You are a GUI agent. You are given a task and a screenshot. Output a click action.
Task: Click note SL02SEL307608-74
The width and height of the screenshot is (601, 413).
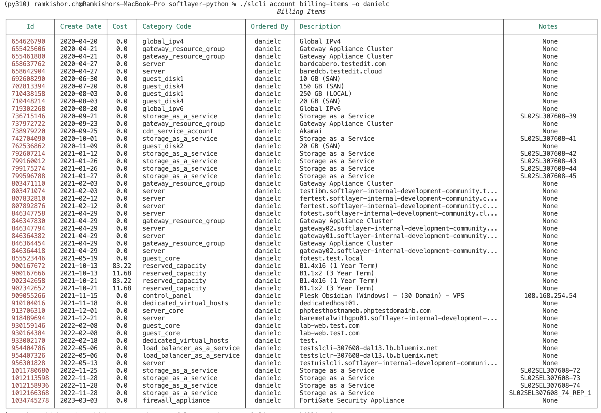click(x=550, y=385)
